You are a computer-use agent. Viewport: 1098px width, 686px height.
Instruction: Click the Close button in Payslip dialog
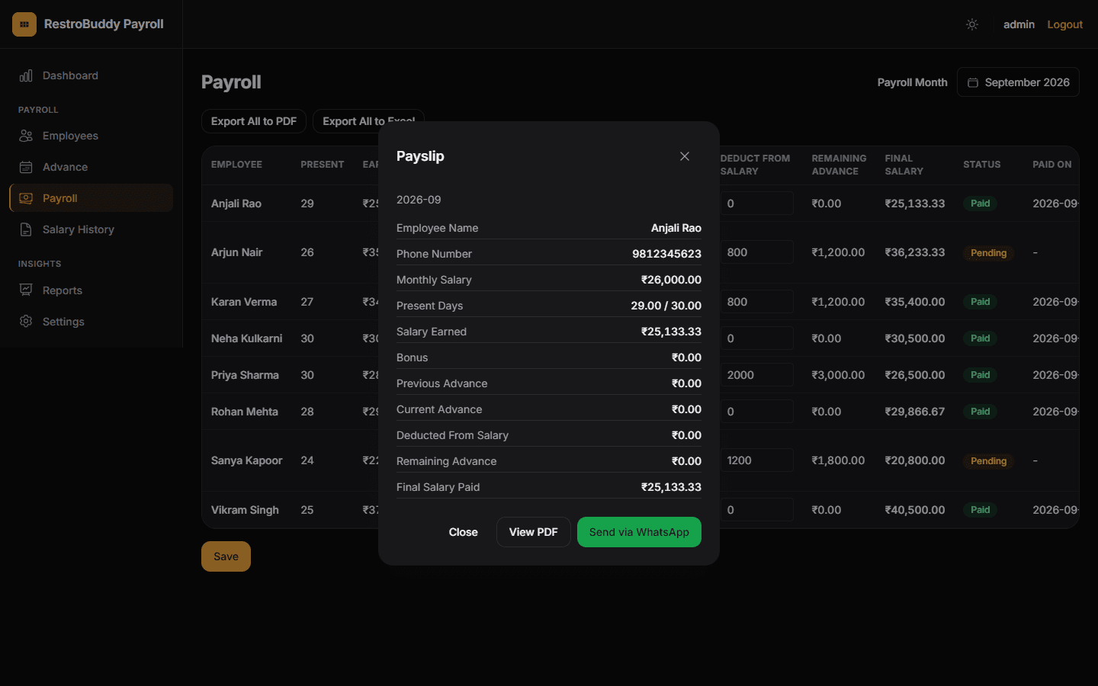click(463, 532)
